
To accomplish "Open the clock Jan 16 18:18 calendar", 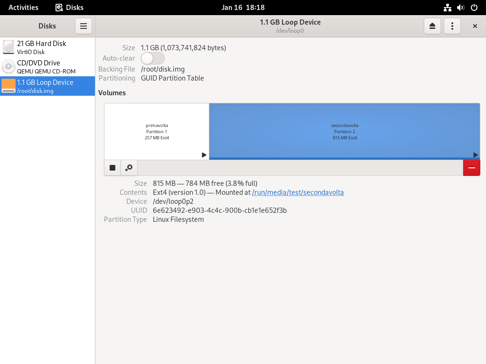I will click(243, 8).
